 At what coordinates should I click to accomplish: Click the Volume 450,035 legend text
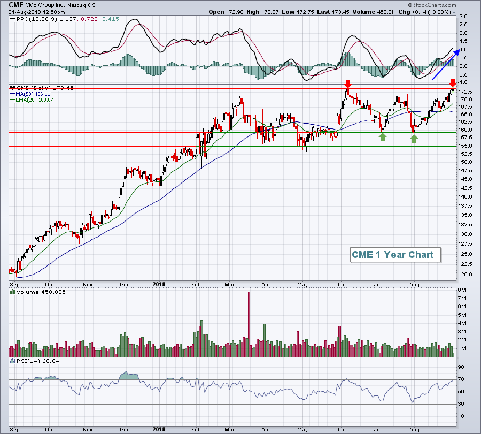[41, 292]
